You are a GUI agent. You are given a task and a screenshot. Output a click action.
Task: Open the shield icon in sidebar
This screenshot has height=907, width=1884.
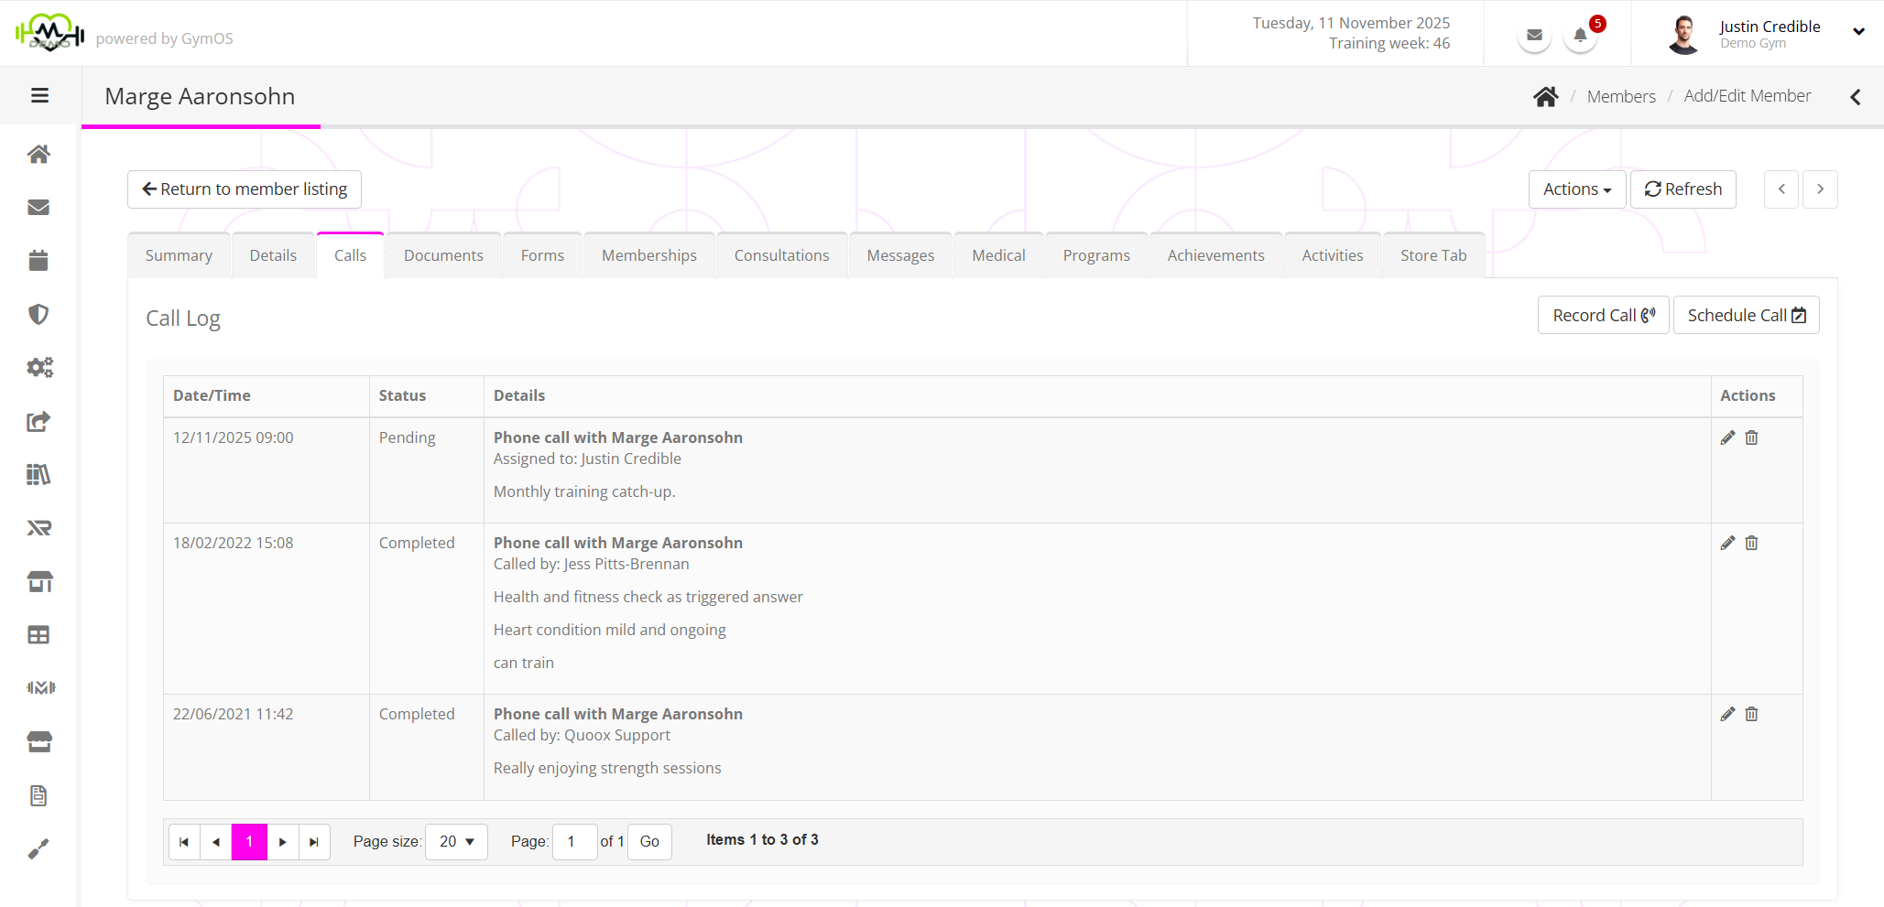coord(38,315)
